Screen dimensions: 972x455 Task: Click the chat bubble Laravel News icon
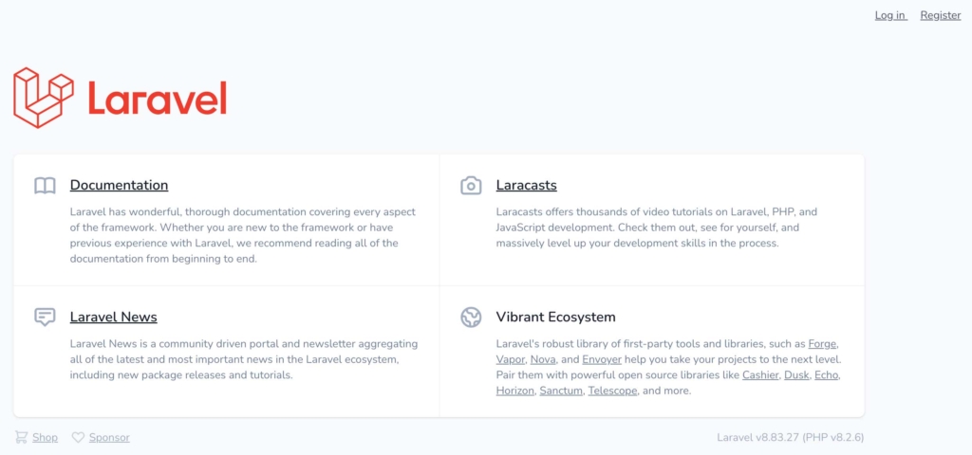[x=45, y=317]
